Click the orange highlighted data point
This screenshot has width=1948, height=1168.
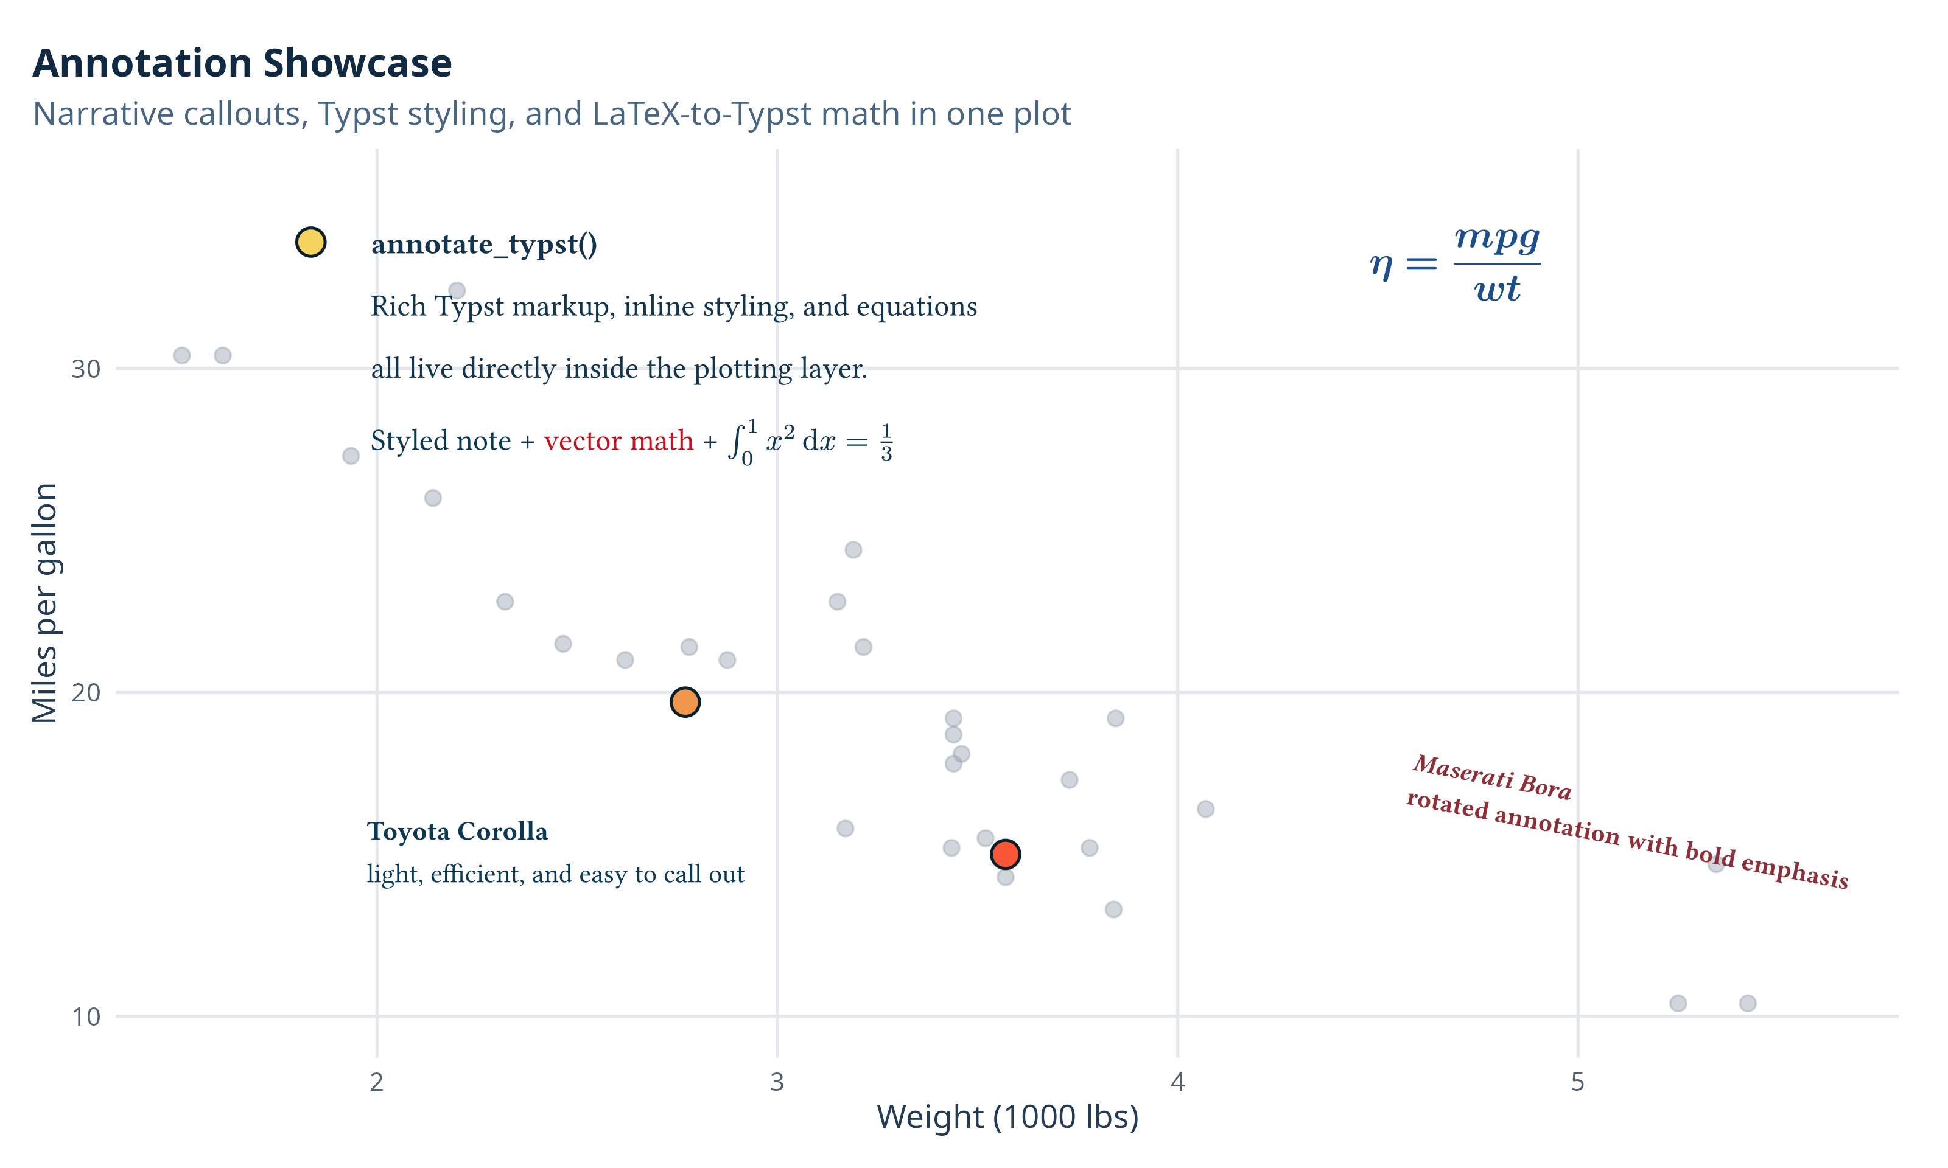click(x=684, y=701)
